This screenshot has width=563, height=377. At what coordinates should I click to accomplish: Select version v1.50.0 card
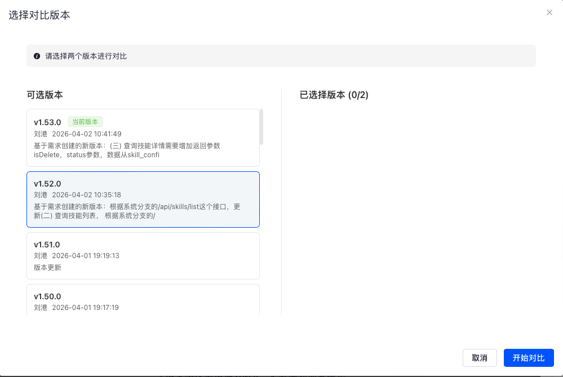click(143, 300)
